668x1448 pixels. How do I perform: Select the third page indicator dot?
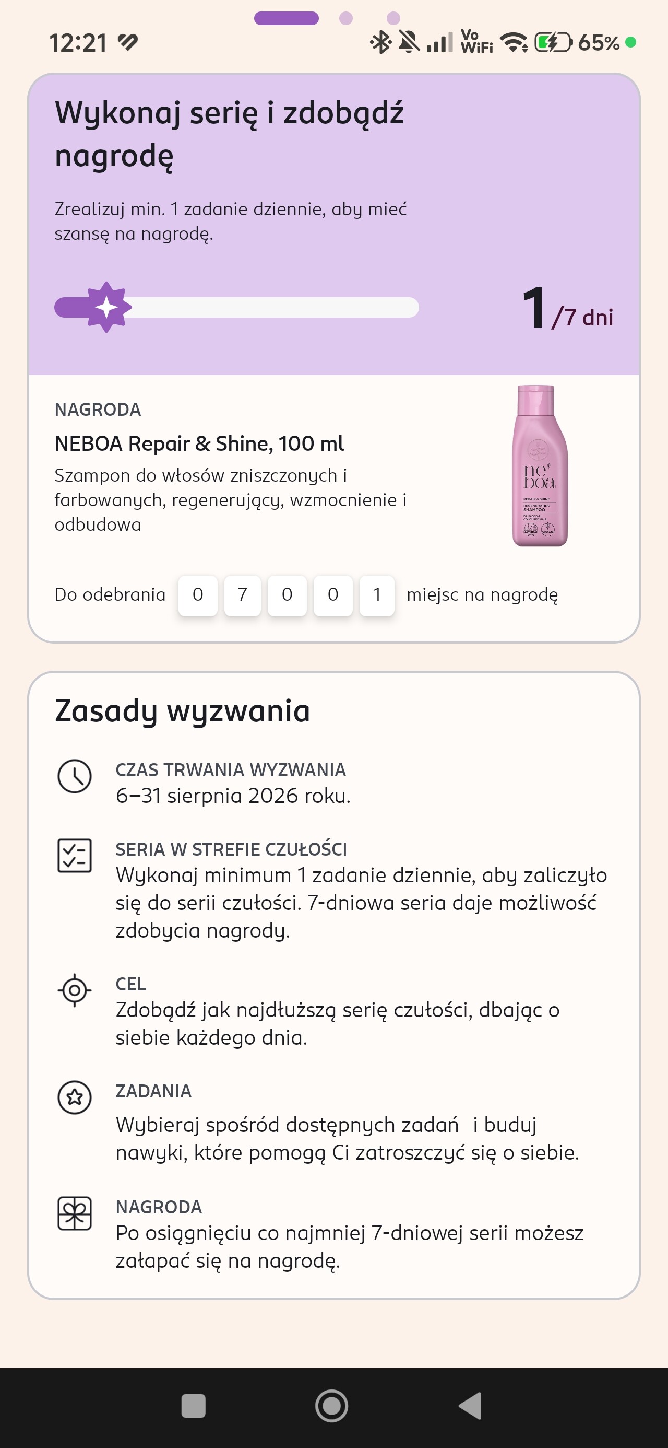pos(393,19)
